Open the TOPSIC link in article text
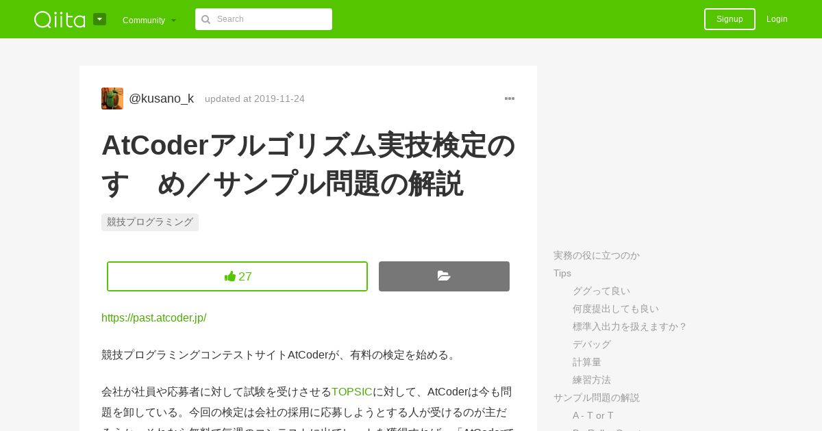 tap(352, 392)
